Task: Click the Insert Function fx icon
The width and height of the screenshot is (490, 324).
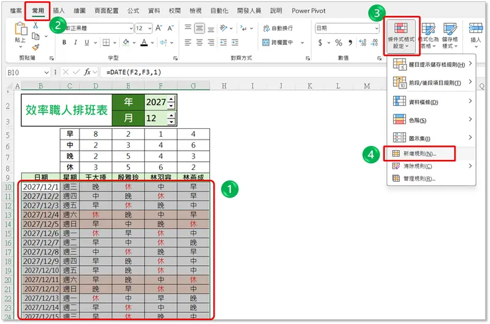Action: (87, 72)
